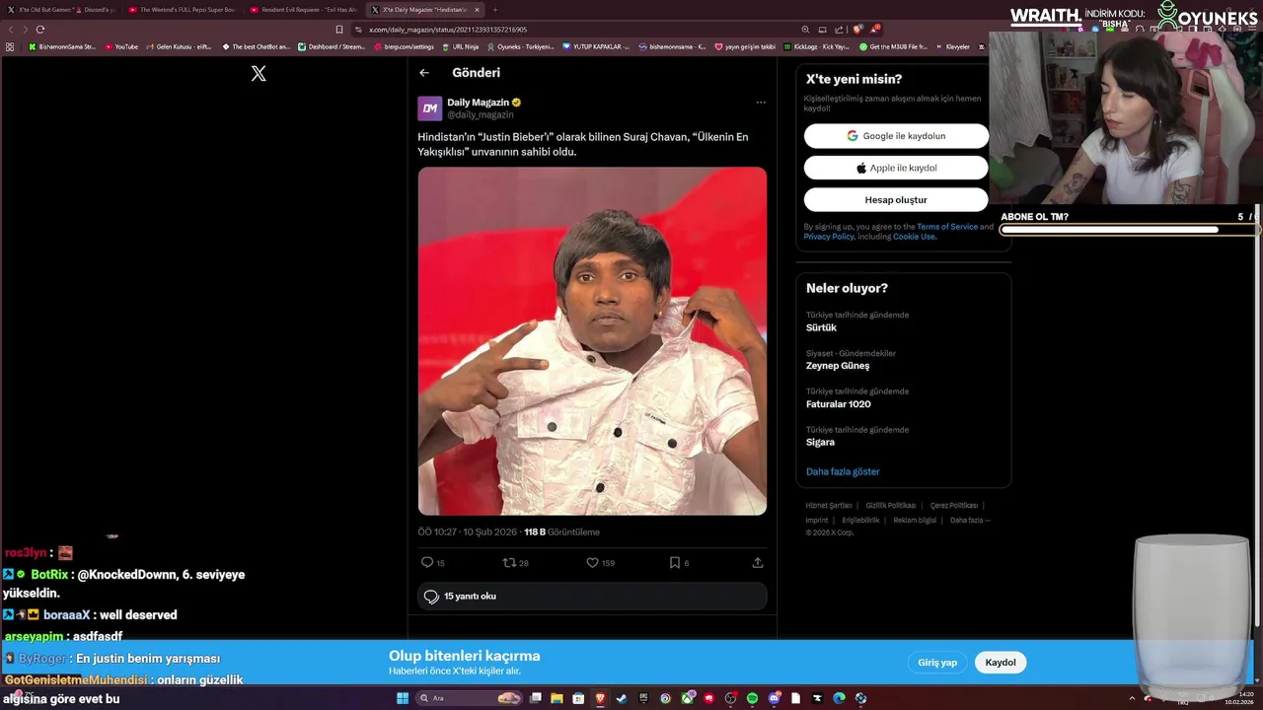Go back with the arrow beside Gönderi

click(424, 72)
